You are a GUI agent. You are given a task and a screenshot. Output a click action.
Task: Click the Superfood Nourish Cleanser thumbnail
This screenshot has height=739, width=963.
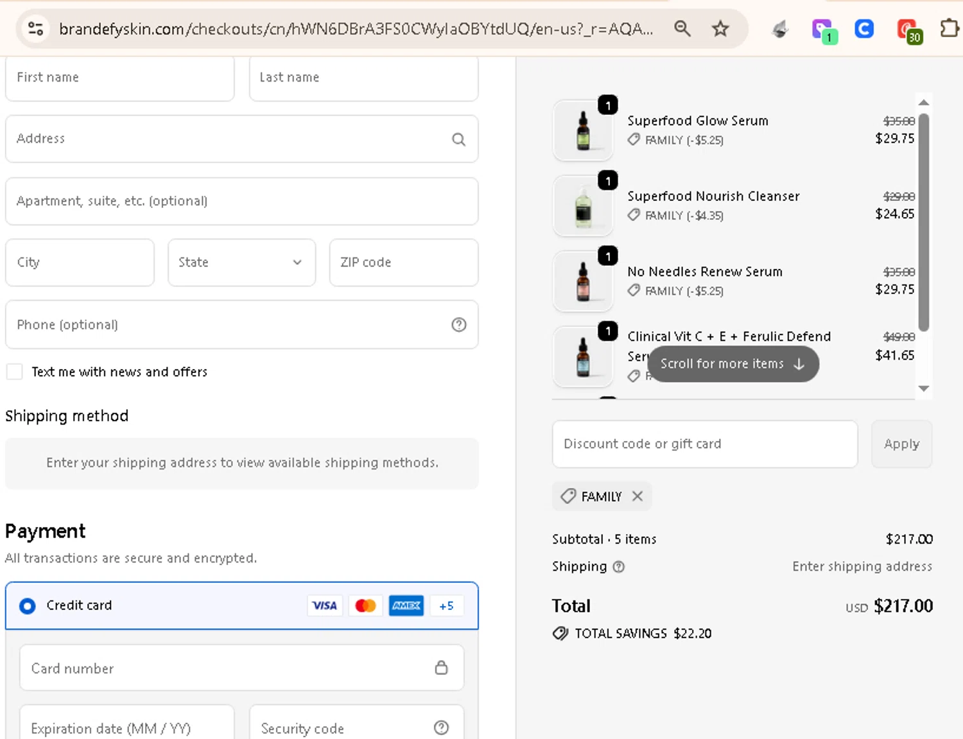[583, 205]
